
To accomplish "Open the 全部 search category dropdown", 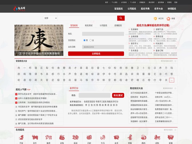I will 50,18.
